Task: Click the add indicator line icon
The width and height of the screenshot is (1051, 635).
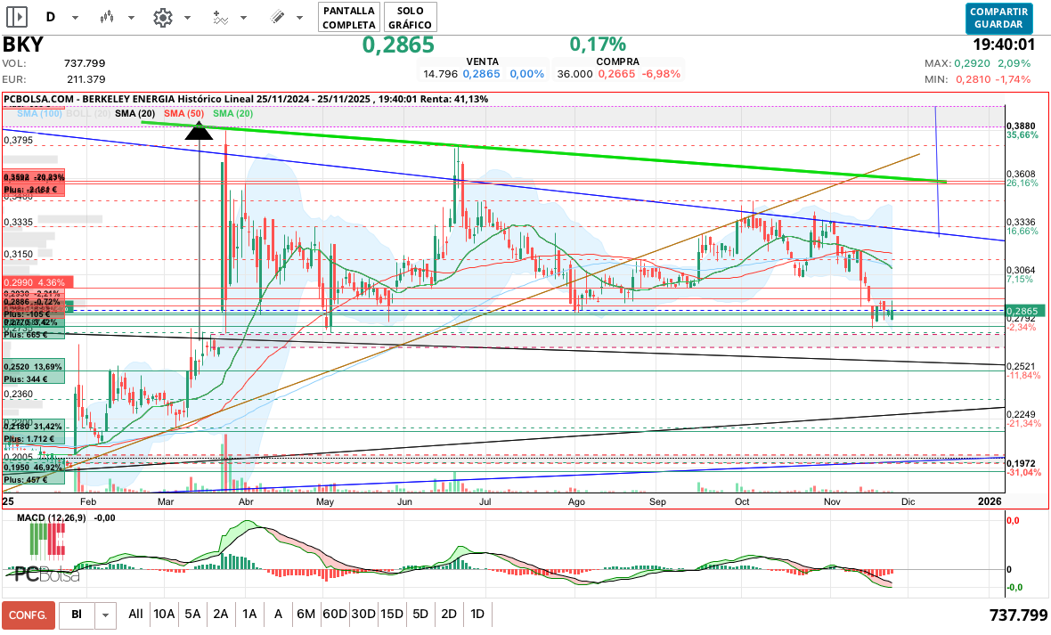Action: click(x=219, y=18)
